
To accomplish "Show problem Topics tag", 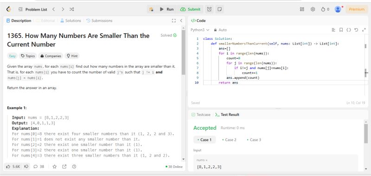I will pos(28,56).
